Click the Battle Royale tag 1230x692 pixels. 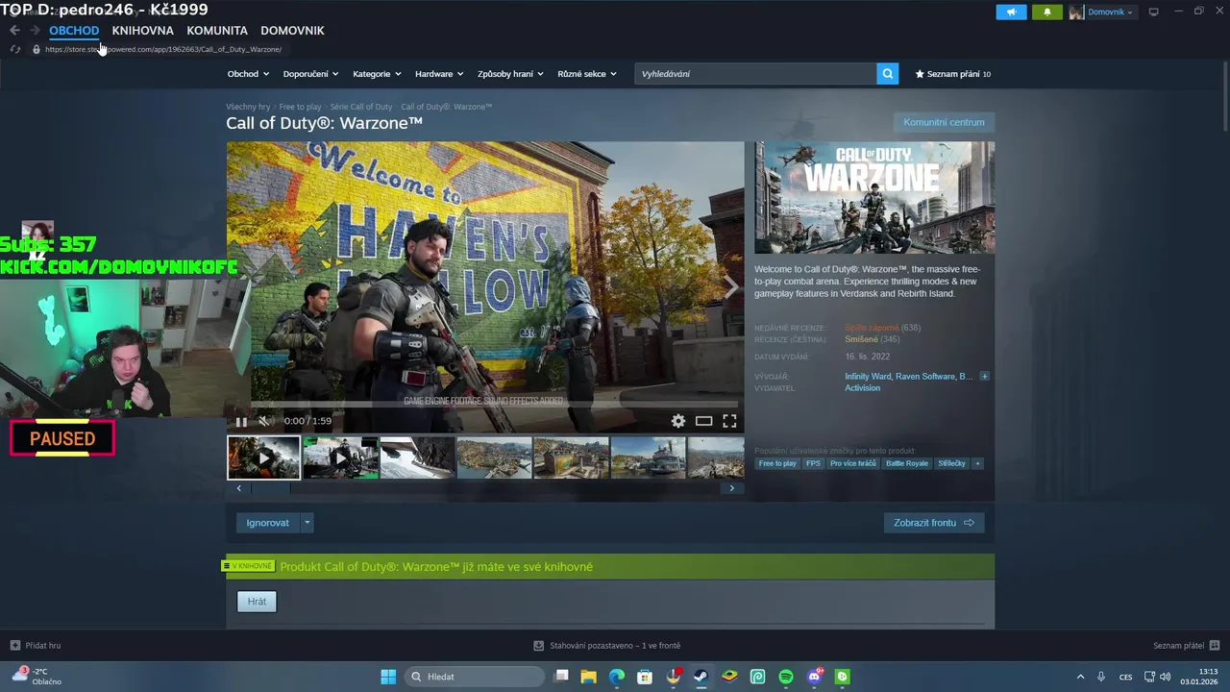(x=907, y=463)
